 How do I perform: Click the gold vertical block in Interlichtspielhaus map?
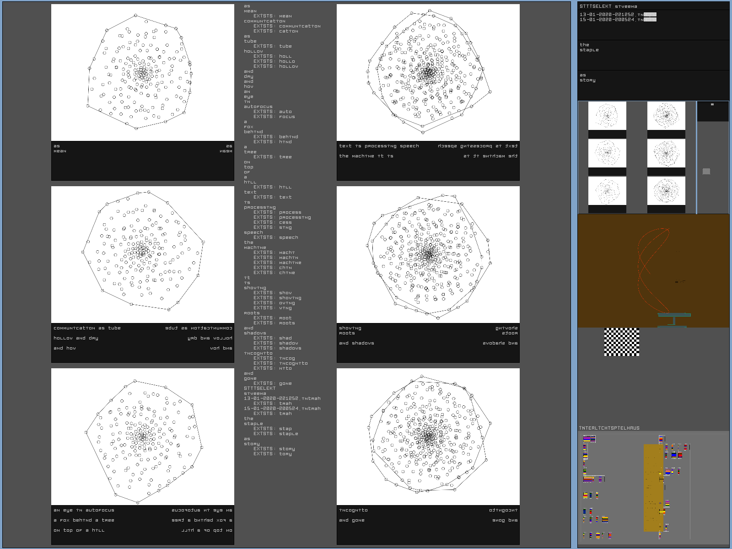click(x=653, y=487)
